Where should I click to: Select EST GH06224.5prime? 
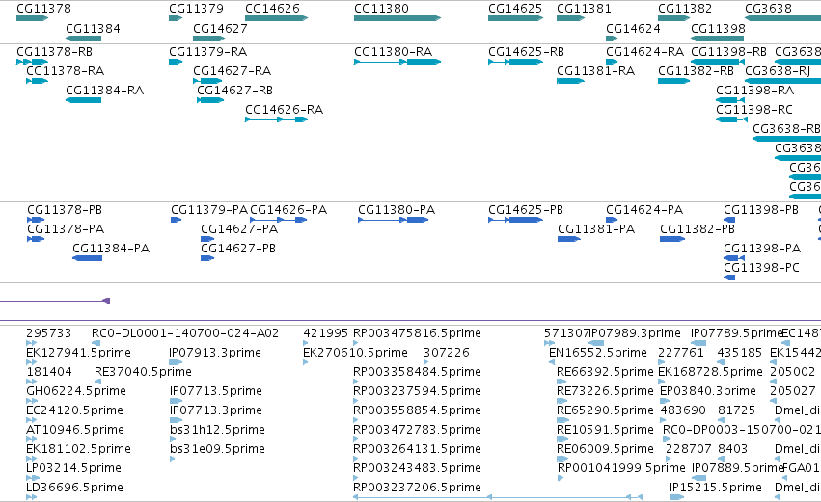pyautogui.click(x=76, y=391)
